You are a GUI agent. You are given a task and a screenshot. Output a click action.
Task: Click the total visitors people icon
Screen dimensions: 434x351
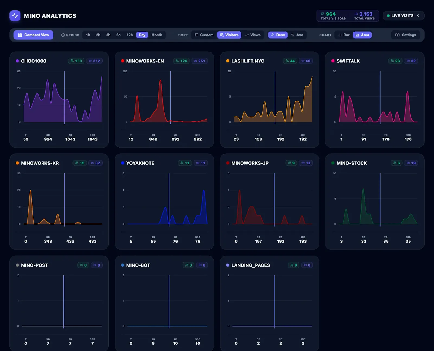(323, 14)
